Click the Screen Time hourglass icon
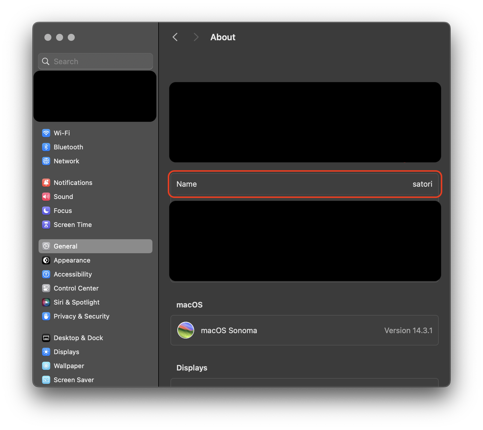Screen dimensions: 483x430 click(x=46, y=225)
